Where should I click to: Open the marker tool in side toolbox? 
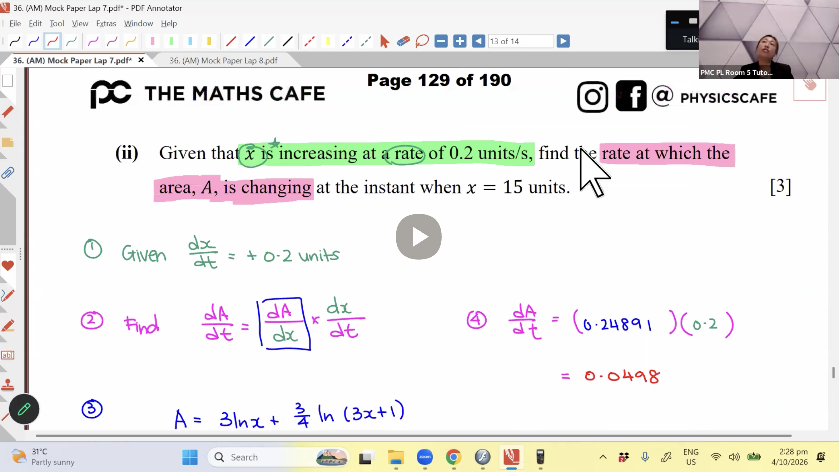(x=8, y=325)
